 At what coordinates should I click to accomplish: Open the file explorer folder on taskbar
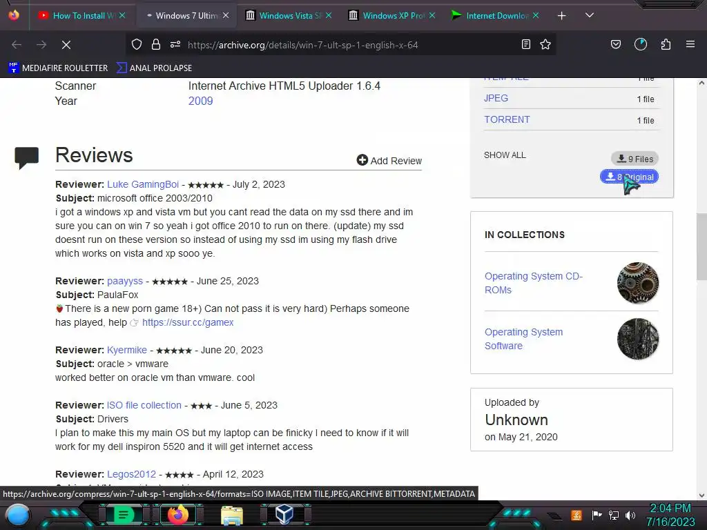232,515
